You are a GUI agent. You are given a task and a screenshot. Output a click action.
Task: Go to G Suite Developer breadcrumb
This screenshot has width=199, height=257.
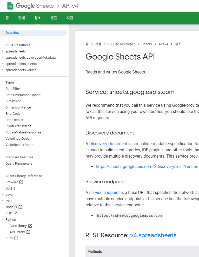pos(121,44)
